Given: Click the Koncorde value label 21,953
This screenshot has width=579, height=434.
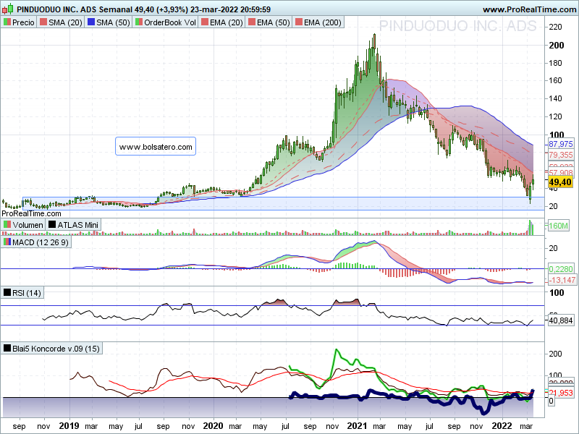Looking at the screenshot, I should pyautogui.click(x=560, y=393).
